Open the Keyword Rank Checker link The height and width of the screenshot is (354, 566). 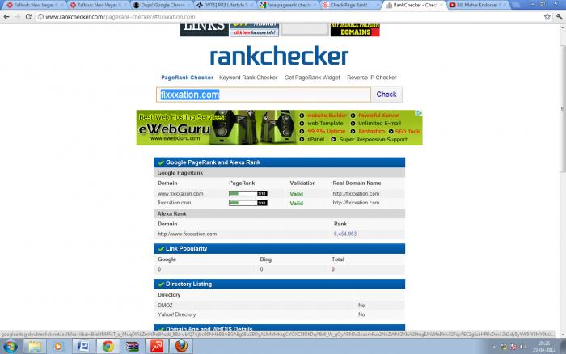click(248, 78)
